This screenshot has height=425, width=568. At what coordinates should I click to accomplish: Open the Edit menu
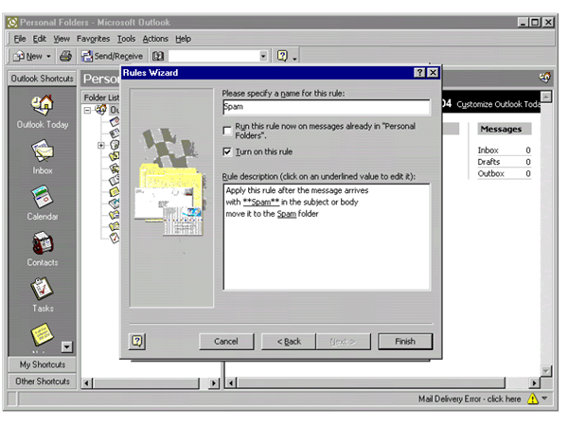coord(40,39)
